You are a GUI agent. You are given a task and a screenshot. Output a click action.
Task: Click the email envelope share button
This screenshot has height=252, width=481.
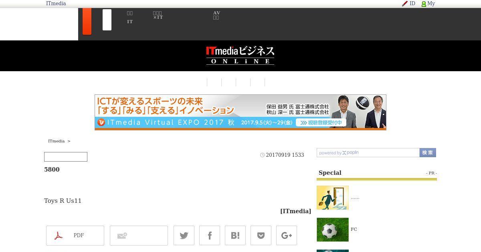(139, 236)
